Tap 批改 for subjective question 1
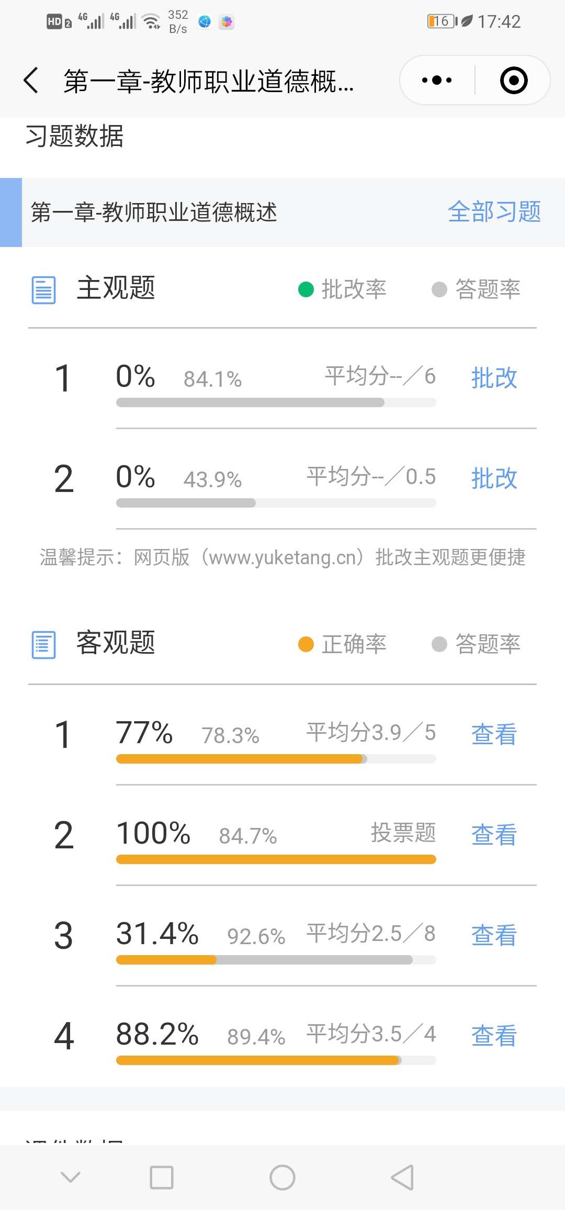The image size is (565, 1210). pos(494,378)
